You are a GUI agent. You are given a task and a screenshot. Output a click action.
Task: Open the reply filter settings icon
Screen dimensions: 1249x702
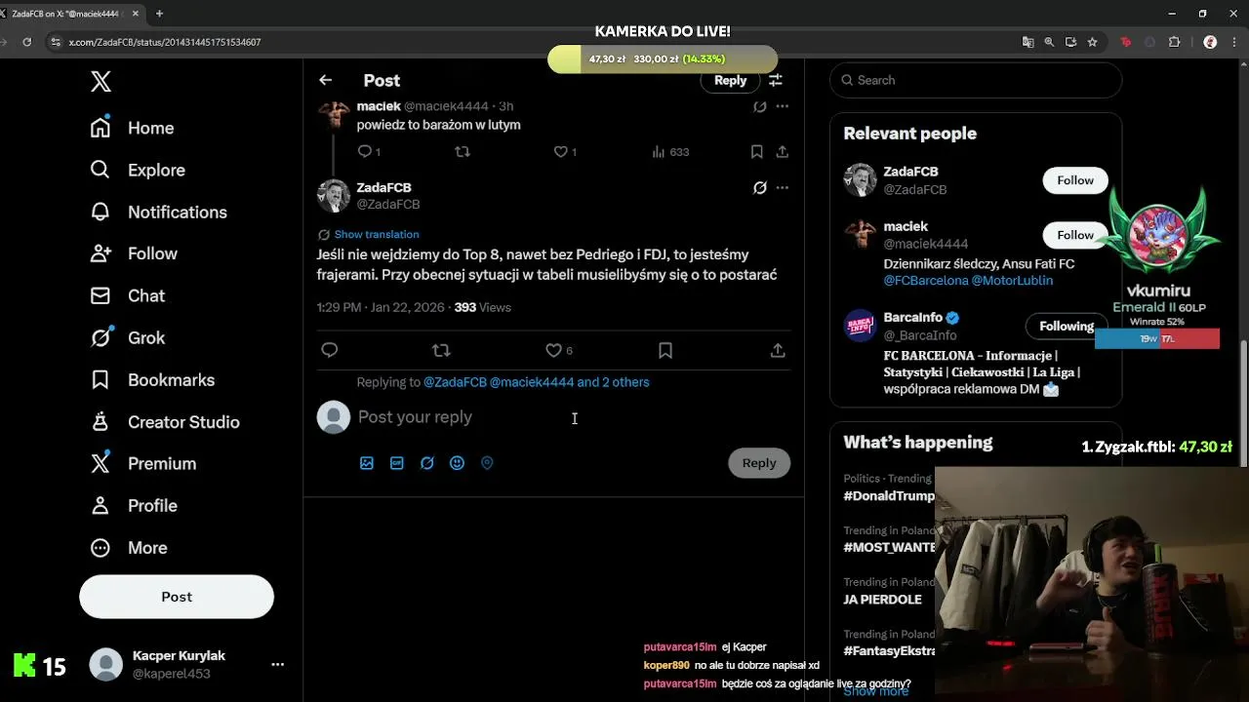776,80
